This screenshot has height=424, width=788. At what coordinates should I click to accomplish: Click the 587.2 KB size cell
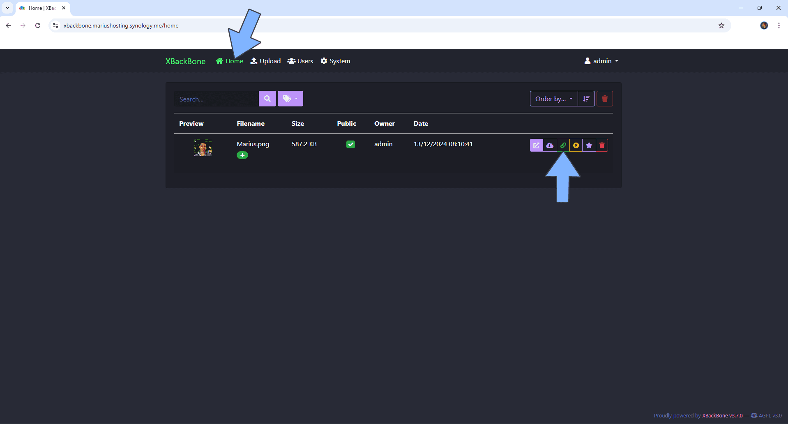pyautogui.click(x=304, y=144)
